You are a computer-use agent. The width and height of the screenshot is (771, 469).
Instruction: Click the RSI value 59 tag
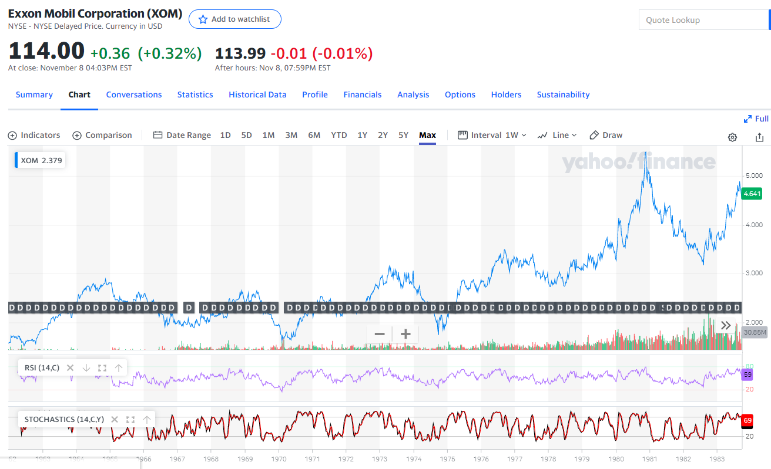click(747, 374)
